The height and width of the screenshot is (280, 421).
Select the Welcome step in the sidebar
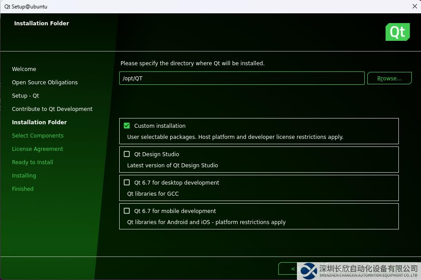24,69
